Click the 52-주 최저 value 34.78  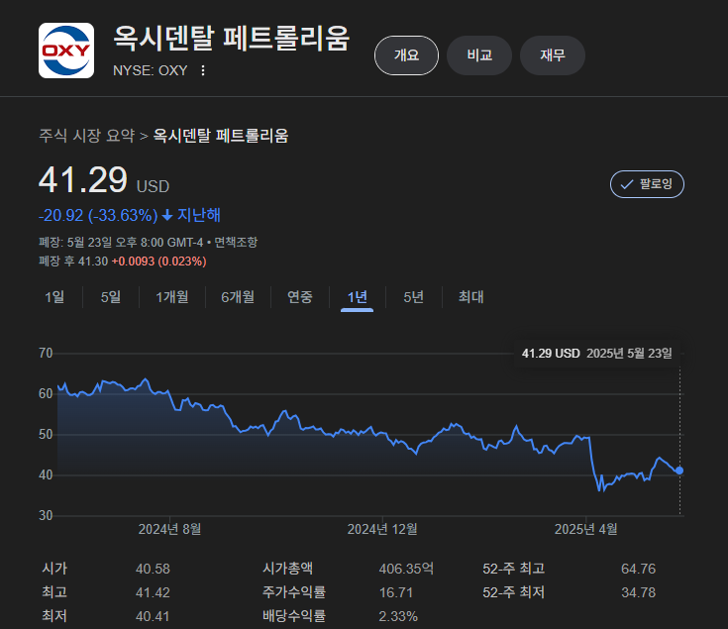point(639,592)
